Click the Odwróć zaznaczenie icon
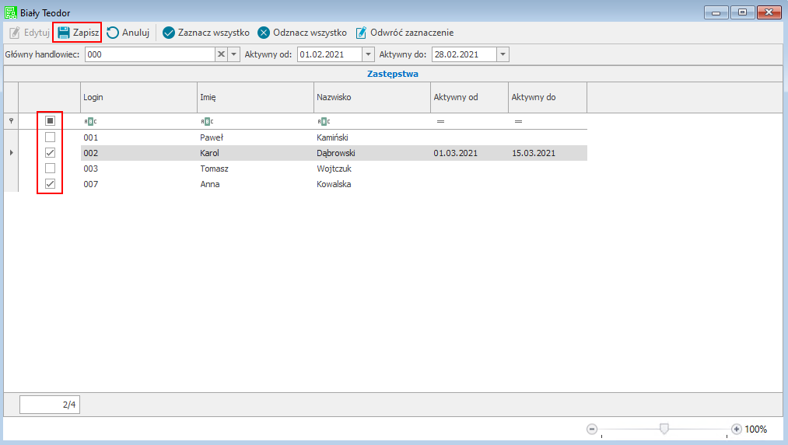Screen dimensions: 788x445 (362, 33)
